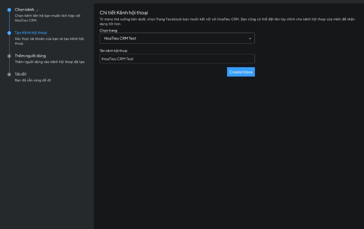This screenshot has width=364, height=229.
Task: Focus the Tên kênh hội thoại input
Action: click(177, 59)
